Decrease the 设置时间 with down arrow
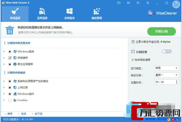This screenshot has height=122, width=182. tap(177, 83)
